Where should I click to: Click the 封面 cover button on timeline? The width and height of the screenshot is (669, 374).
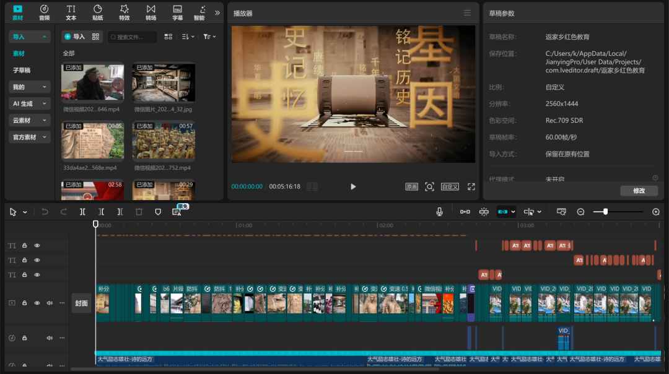[82, 303]
